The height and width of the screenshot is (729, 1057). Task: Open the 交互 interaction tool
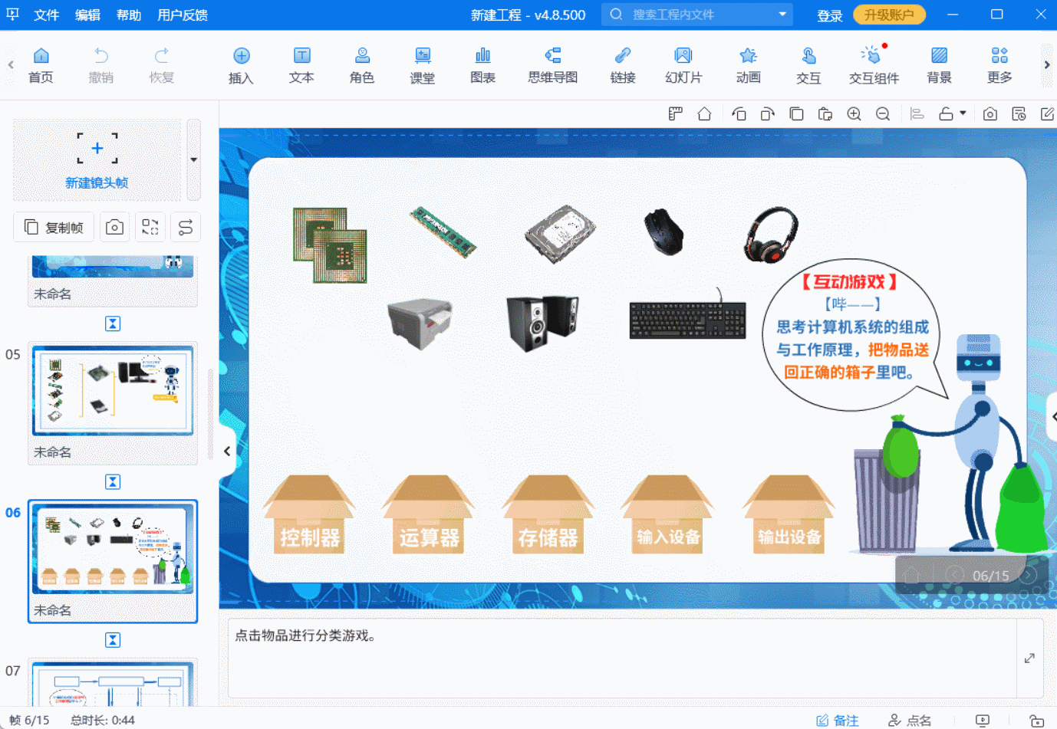tap(808, 64)
